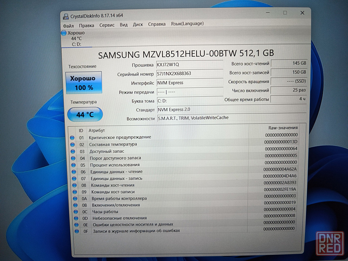348x261 pixels.
Task: Click raw value 000000002A8393
Action: coord(280,183)
